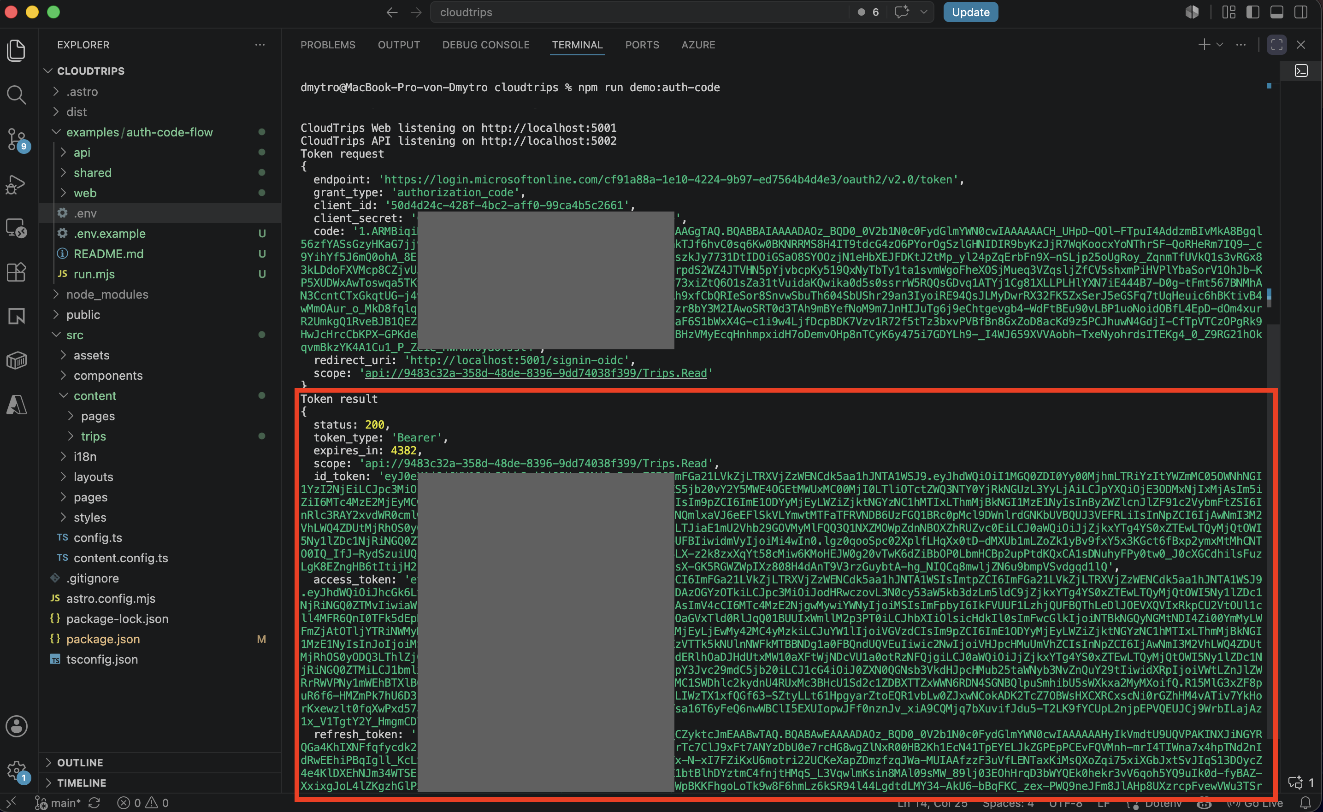Click the errors and warnings counter
Screen dimensions: 1323x812
coord(143,803)
